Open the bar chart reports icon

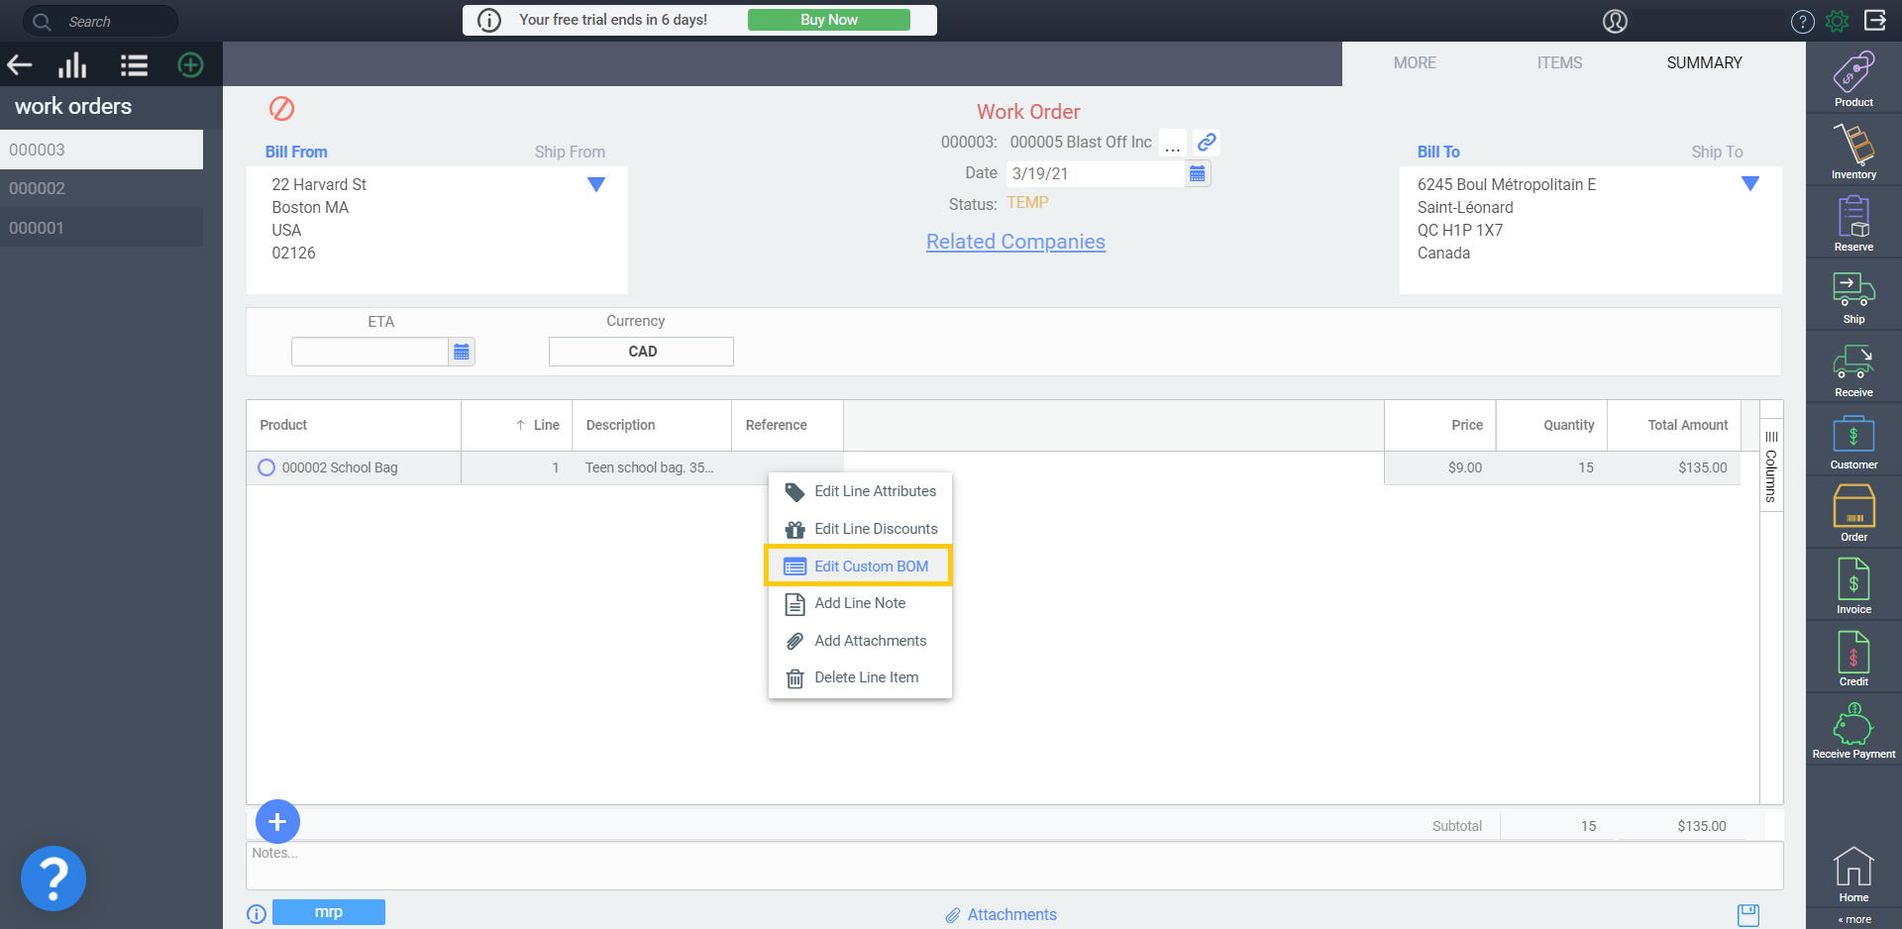(72, 66)
